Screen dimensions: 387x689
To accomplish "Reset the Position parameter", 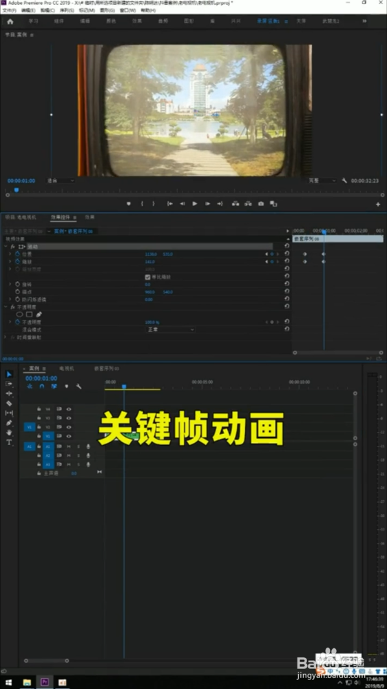I will [x=287, y=254].
